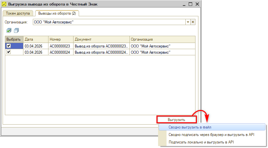This screenshot has width=268, height=148.
Task: Click the uncheck all rows icon
Action: (16, 30)
